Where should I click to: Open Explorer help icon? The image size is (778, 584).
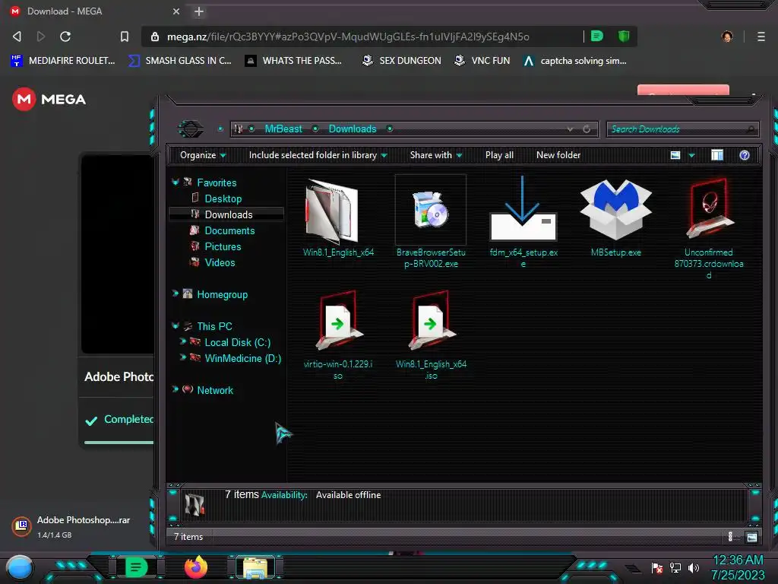click(745, 155)
